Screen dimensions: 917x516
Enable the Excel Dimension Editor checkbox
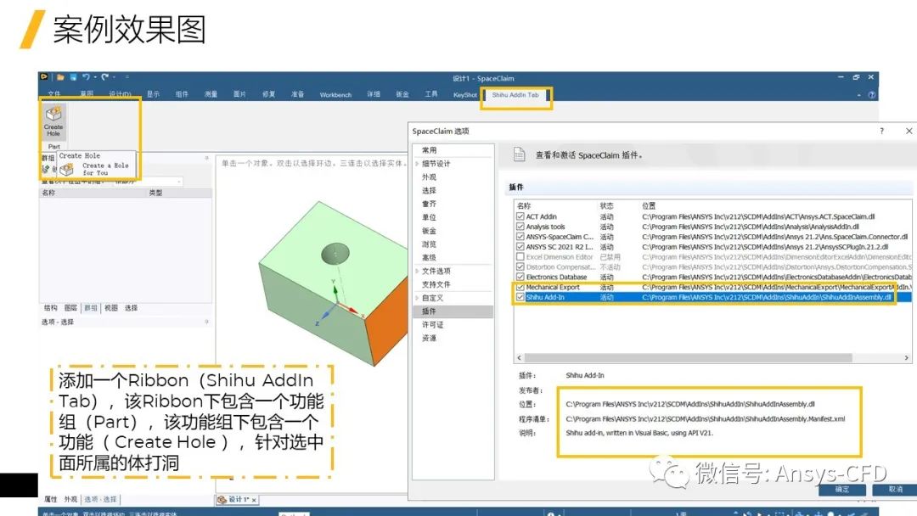[520, 256]
